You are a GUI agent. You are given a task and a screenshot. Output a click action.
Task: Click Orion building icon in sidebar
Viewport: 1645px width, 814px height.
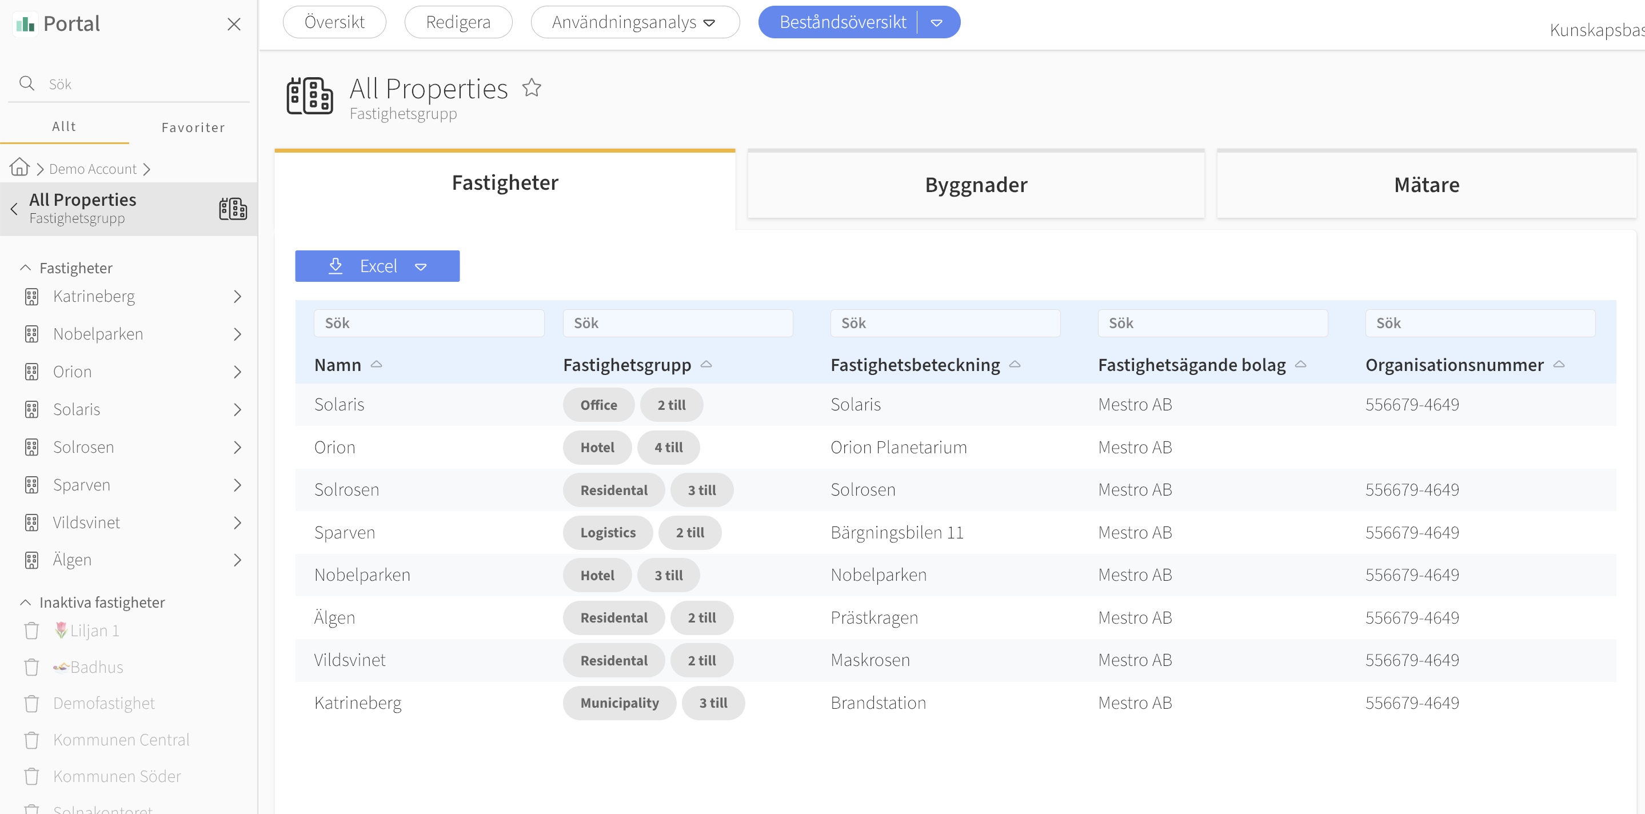click(31, 372)
